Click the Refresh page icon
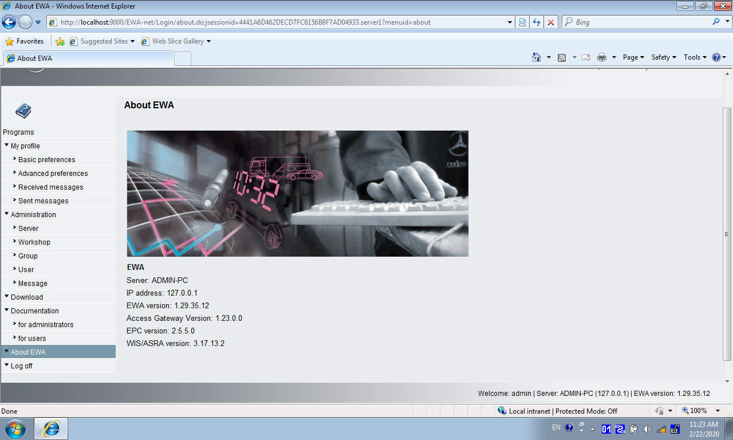Viewport: 733px width, 440px height. point(537,22)
